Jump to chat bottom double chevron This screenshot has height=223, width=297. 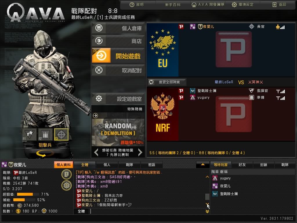[x=207, y=211]
